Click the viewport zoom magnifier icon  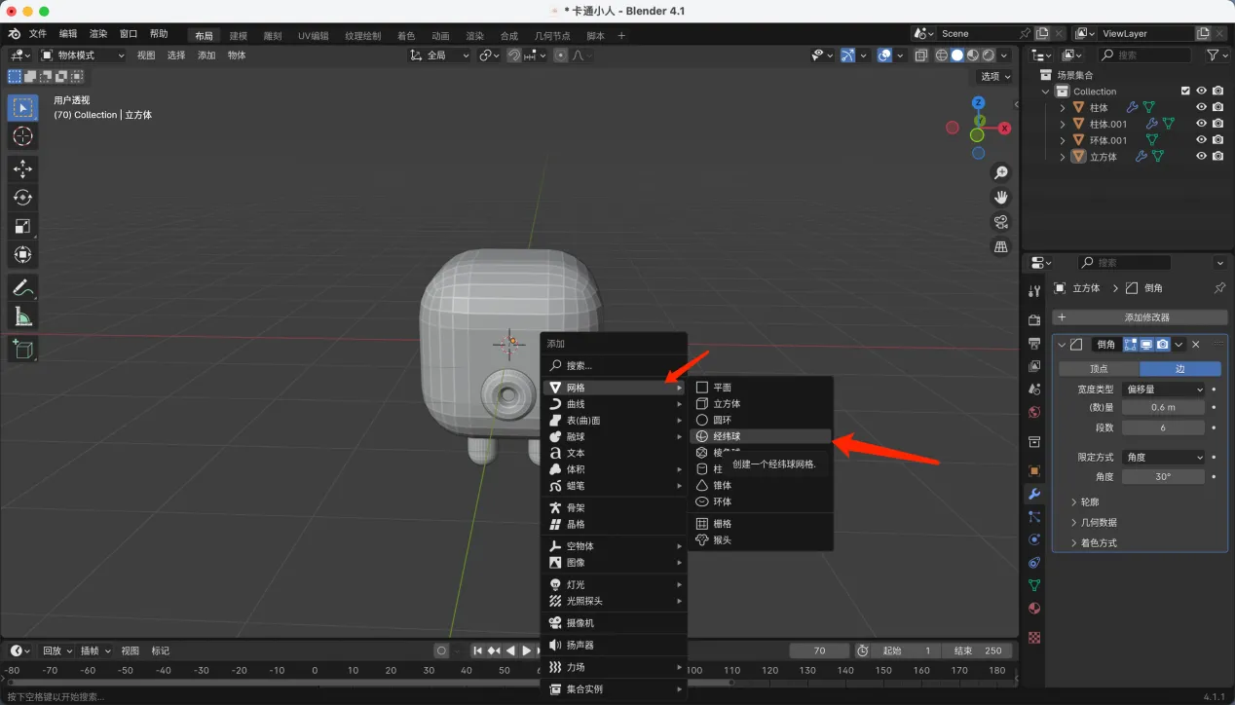click(1000, 173)
